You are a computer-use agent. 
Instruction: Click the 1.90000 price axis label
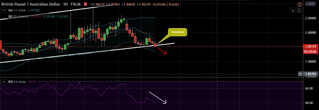click(310, 62)
